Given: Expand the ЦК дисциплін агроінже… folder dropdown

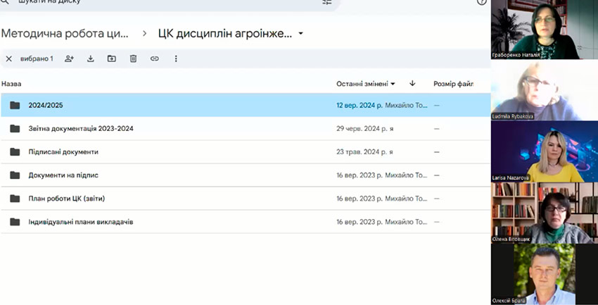Looking at the screenshot, I should pos(301,33).
